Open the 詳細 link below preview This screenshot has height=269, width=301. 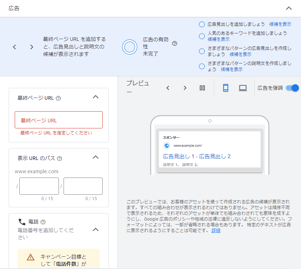(x=216, y=231)
